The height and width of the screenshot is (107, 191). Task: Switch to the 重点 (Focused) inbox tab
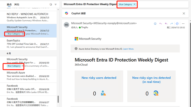coord(9,4)
